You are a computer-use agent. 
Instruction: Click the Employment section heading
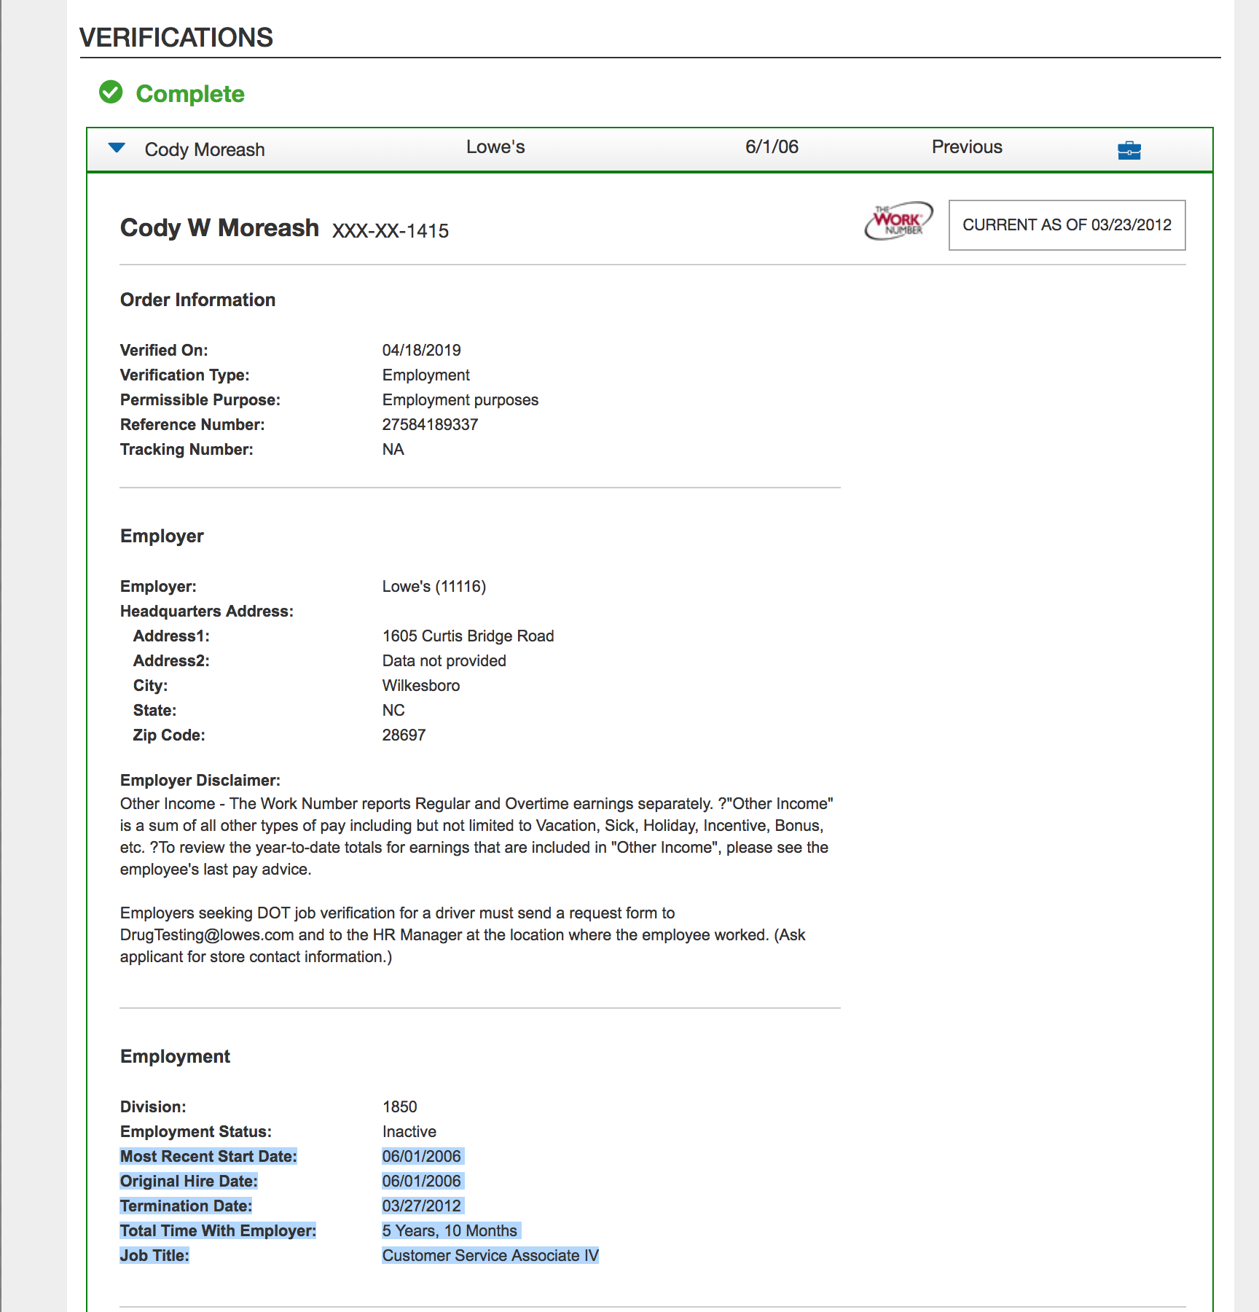click(x=175, y=1057)
